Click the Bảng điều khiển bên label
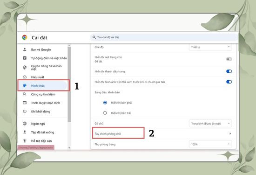 107,92
